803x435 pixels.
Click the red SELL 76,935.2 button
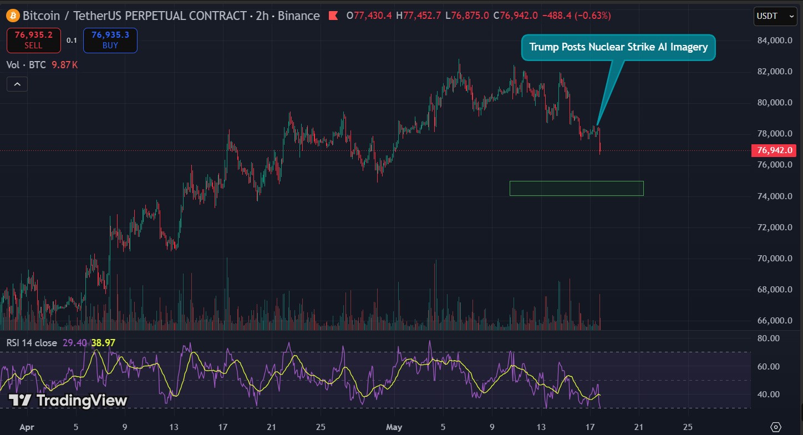[34, 41]
